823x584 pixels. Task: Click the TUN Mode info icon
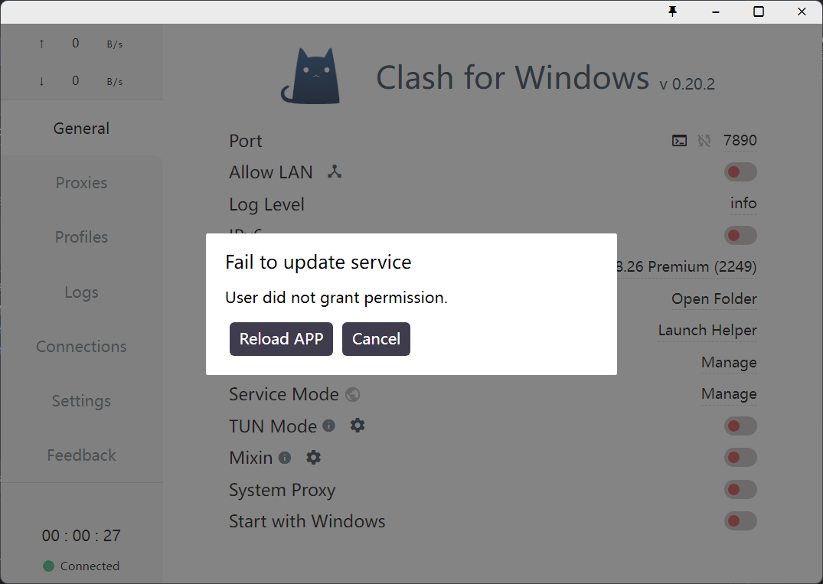(328, 426)
